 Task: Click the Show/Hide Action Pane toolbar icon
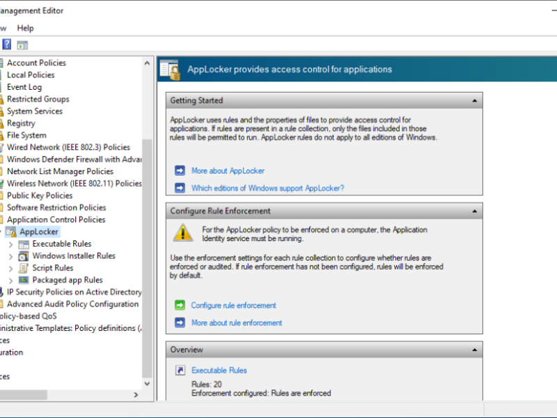(22, 45)
